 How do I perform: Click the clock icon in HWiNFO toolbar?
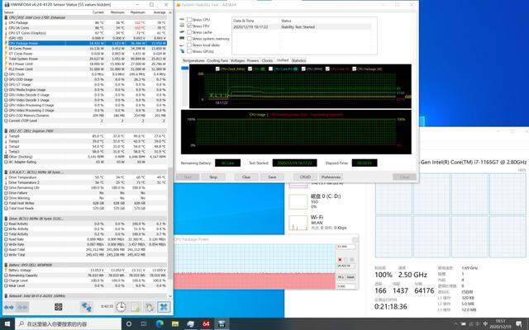[121, 307]
